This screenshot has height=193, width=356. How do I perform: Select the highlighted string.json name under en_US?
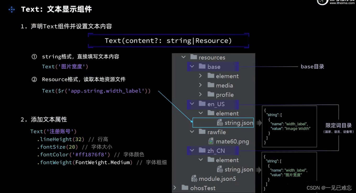pyautogui.click(x=239, y=123)
